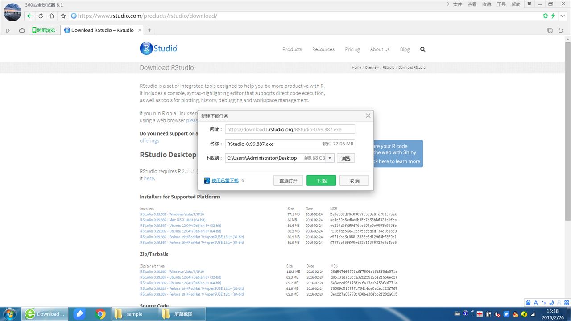Screen dimensions: 571x321
Task: Restore closed tab with undo icon
Action: (x=561, y=30)
